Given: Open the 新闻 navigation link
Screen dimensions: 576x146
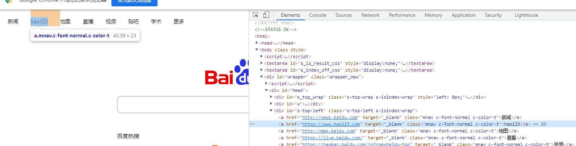Looking at the screenshot, I should pyautogui.click(x=13, y=21).
